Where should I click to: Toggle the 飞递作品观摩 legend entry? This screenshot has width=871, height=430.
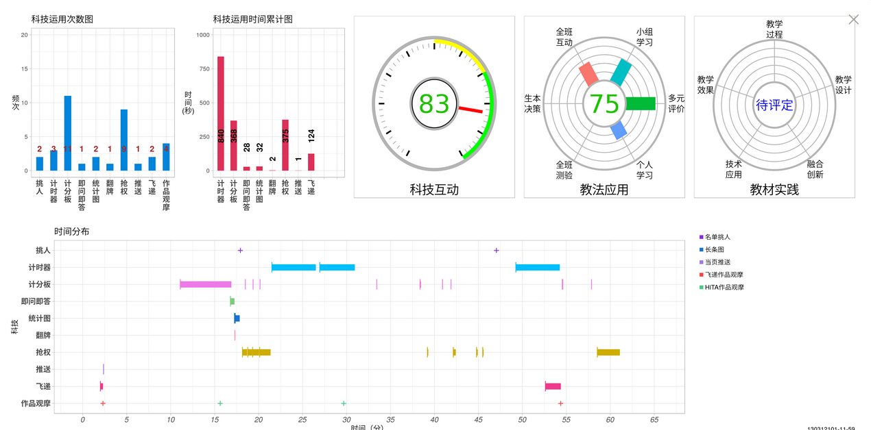(724, 275)
